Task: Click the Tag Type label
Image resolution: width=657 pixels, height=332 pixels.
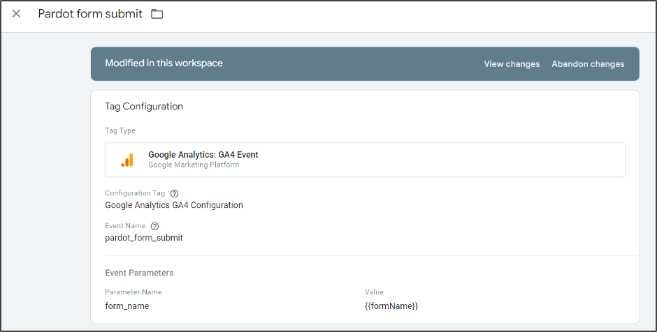Action: 120,130
